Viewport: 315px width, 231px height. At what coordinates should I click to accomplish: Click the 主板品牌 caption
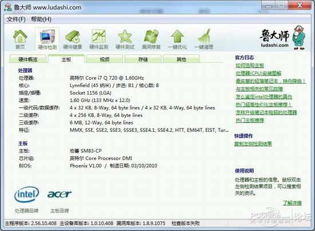click(60, 211)
